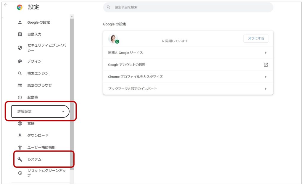Open the ダウンロード settings menu item
Viewport: 303px width, 186px height.
coord(38,135)
